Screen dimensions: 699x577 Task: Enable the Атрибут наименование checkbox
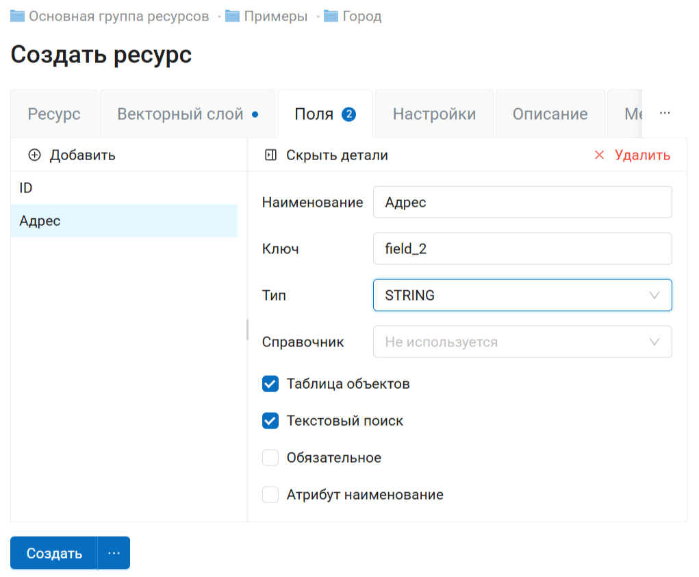[x=270, y=495]
